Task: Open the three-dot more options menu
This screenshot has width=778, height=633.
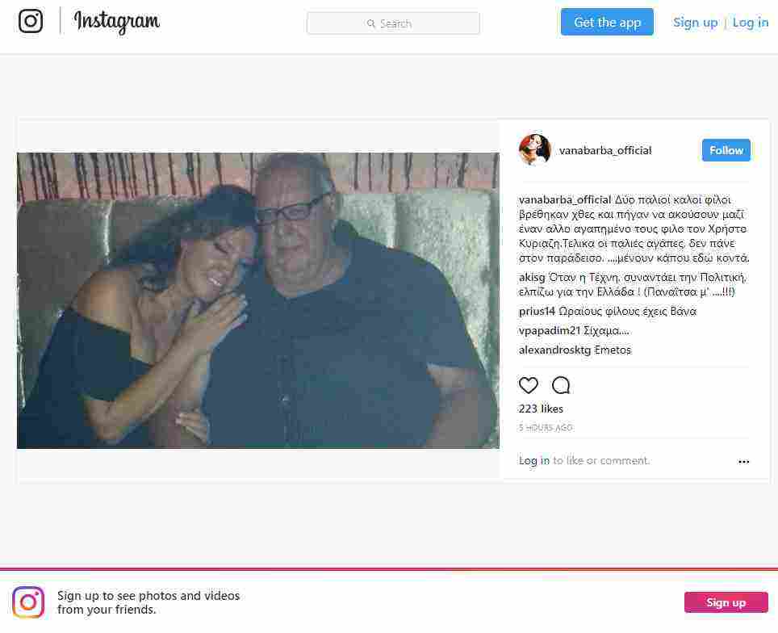Action: click(x=743, y=462)
